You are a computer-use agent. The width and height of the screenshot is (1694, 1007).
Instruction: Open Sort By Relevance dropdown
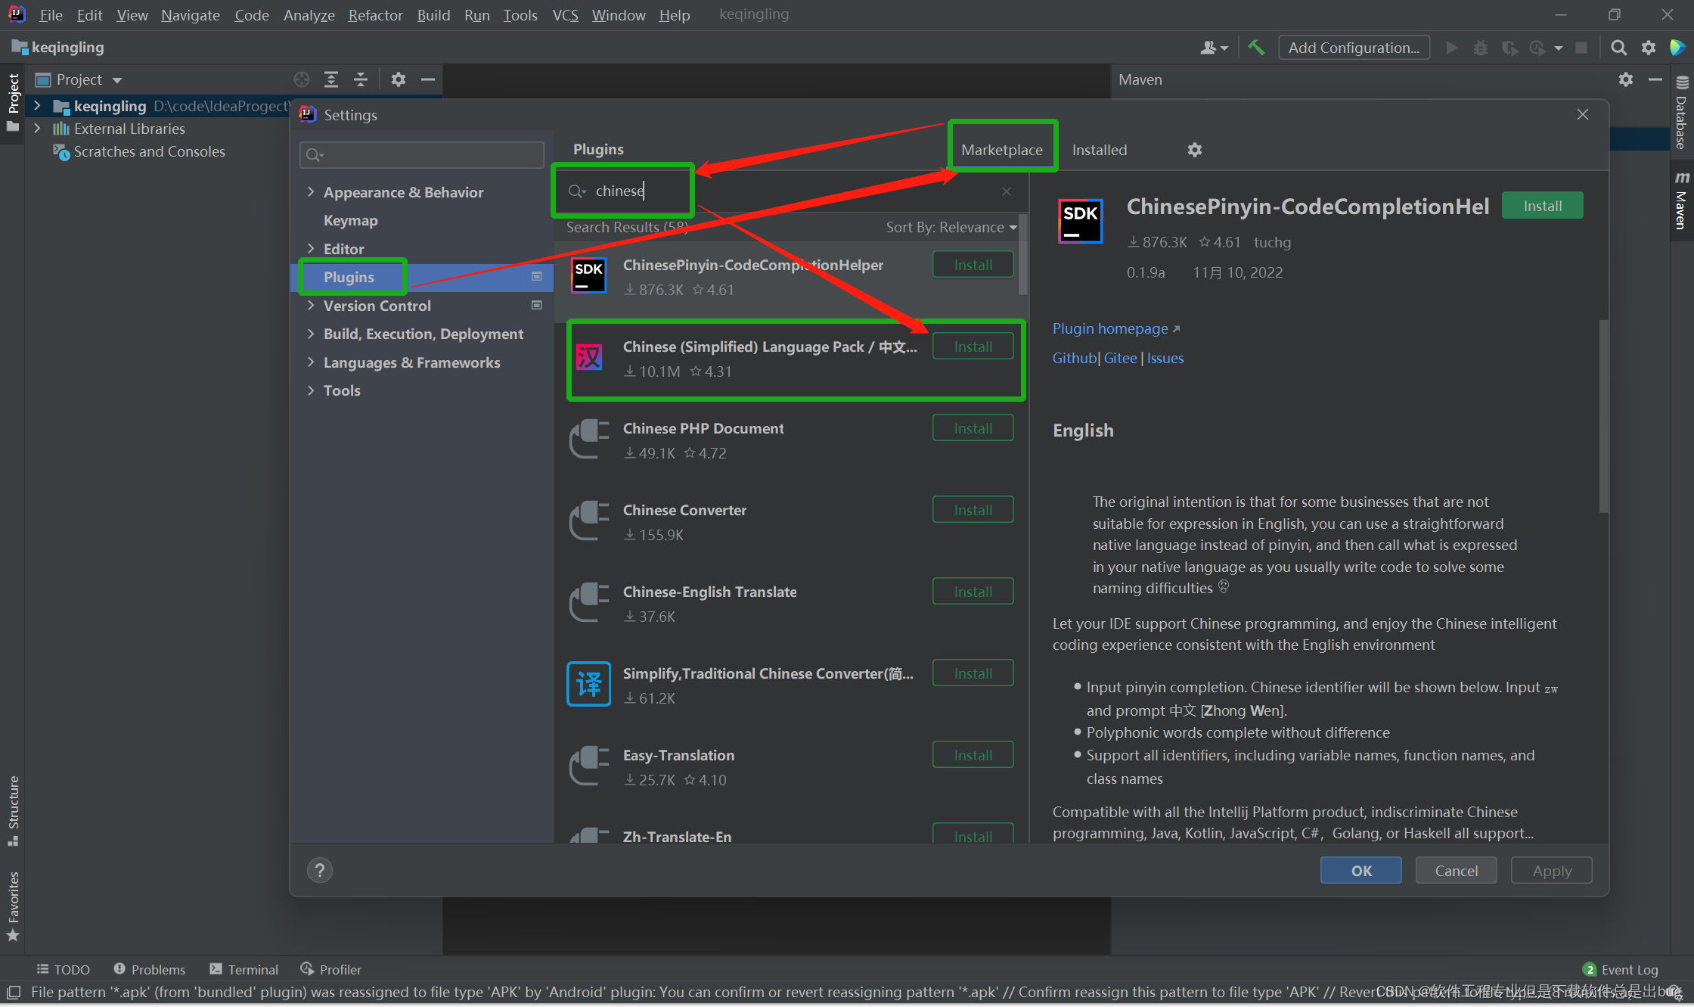pos(951,227)
